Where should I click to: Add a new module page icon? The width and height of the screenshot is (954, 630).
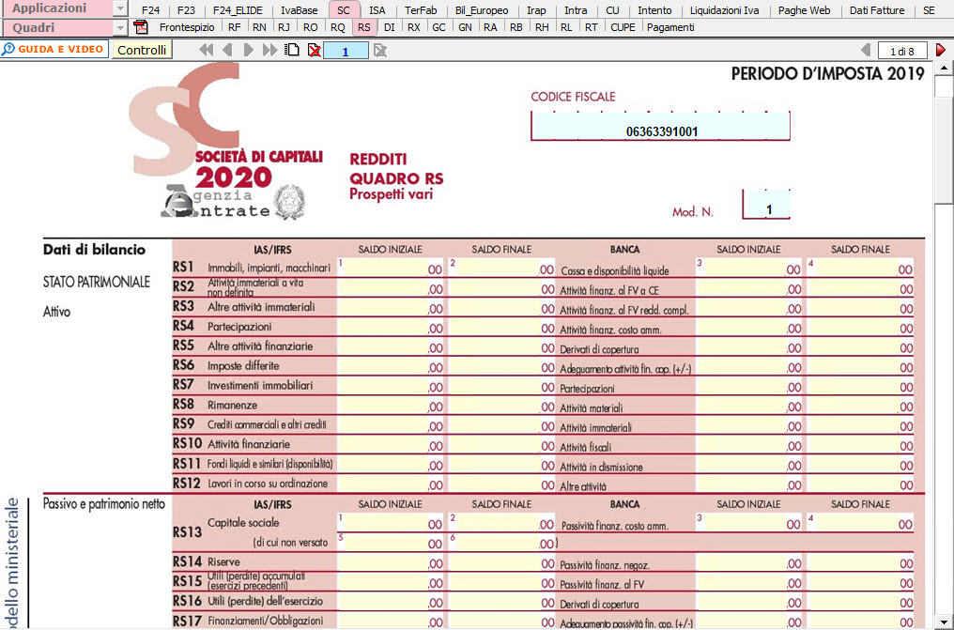tap(293, 51)
